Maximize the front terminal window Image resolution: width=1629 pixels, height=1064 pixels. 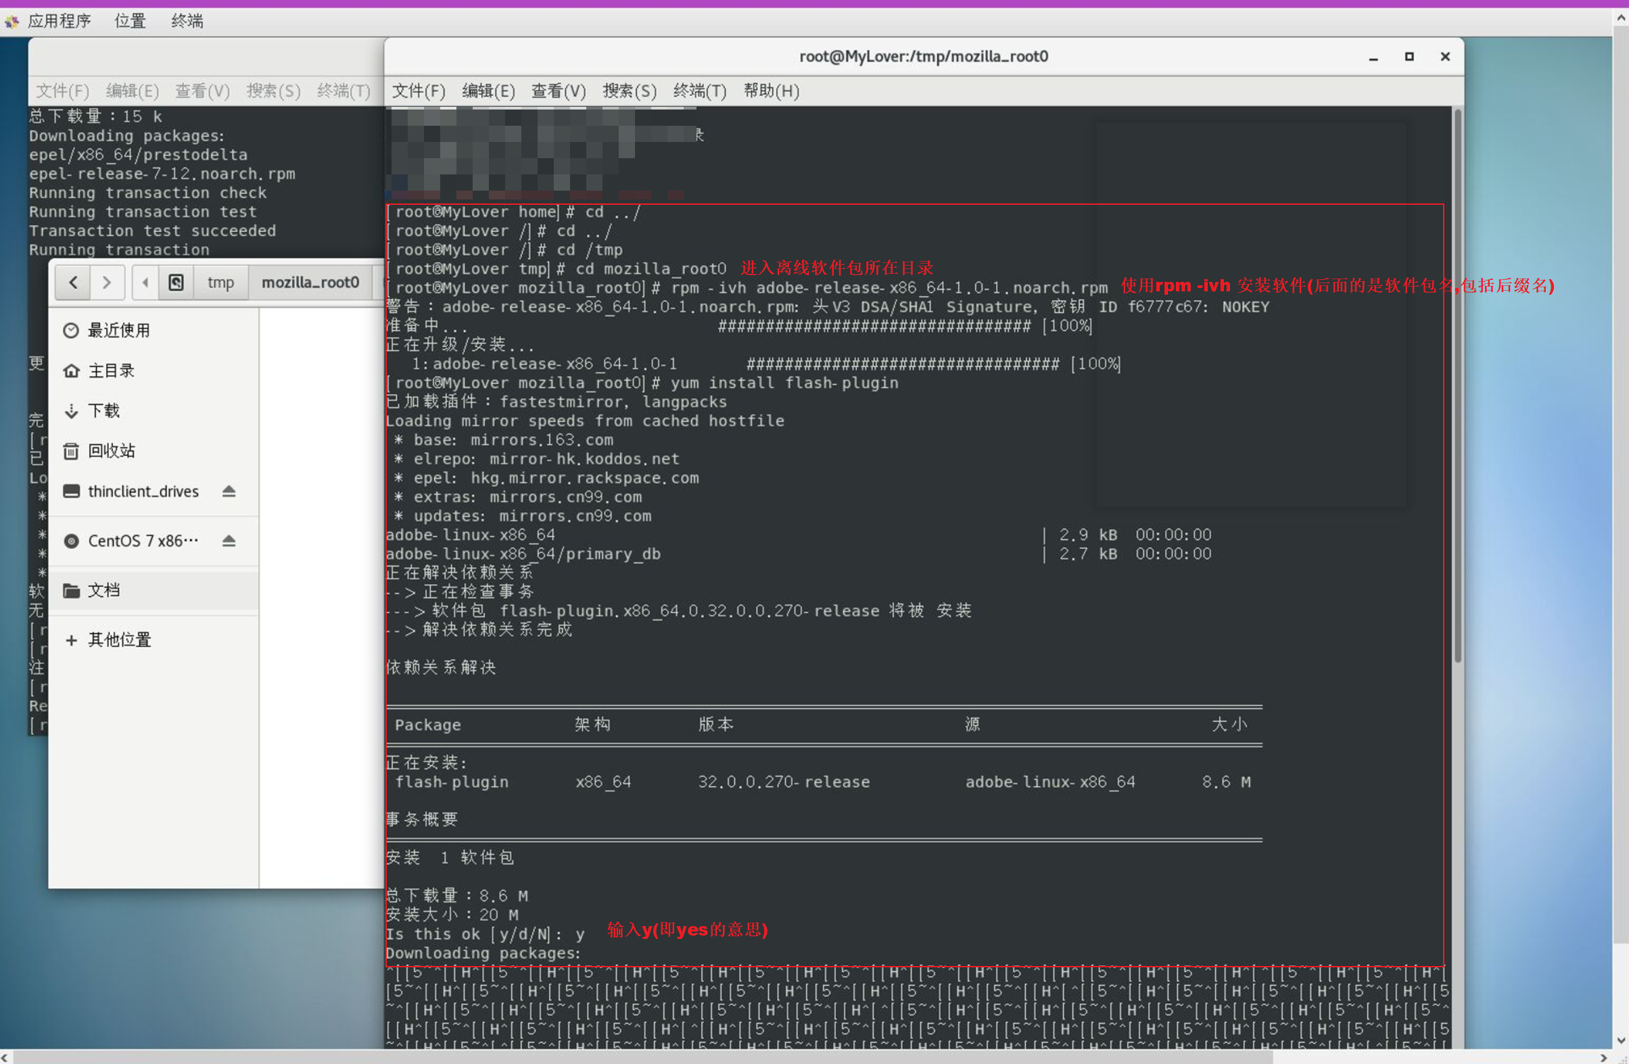[1409, 57]
